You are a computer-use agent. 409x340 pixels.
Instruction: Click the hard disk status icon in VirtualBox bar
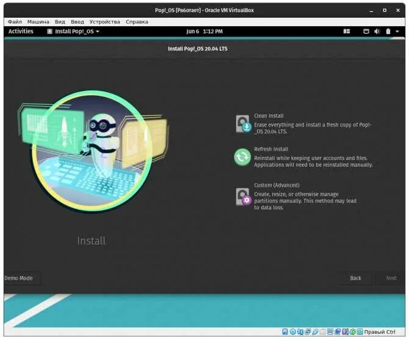point(285,331)
